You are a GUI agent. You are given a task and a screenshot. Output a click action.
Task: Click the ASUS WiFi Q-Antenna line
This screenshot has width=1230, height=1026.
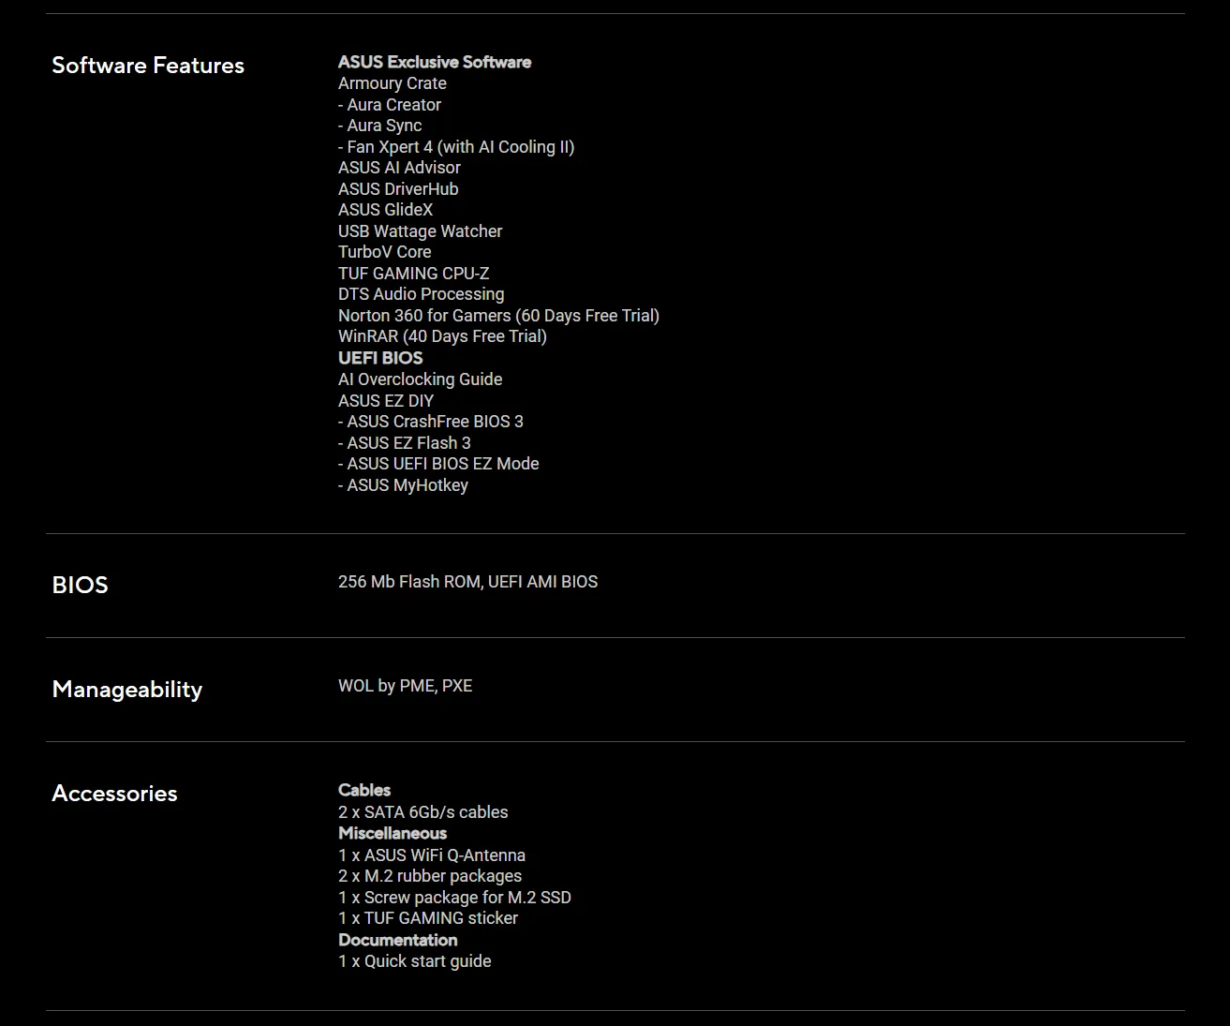(x=432, y=855)
